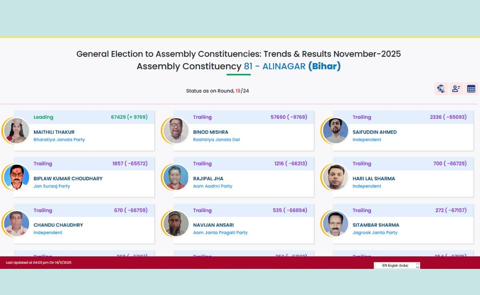Click the Rashtriya Janata Dal party label

(x=216, y=140)
